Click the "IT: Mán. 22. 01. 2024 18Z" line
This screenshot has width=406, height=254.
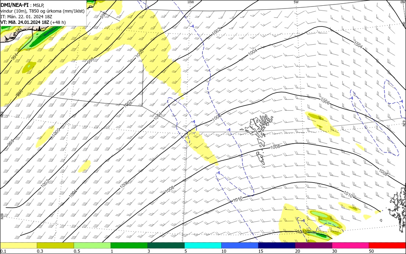(26, 17)
